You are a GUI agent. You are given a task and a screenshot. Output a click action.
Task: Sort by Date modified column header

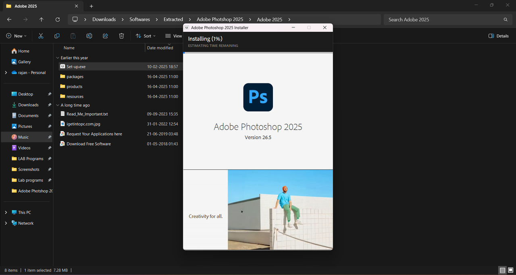[x=160, y=48]
